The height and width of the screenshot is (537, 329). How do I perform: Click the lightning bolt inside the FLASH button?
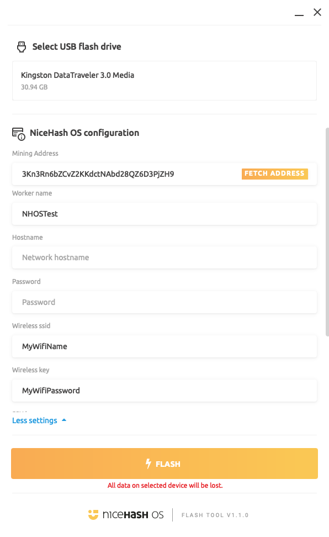148,464
